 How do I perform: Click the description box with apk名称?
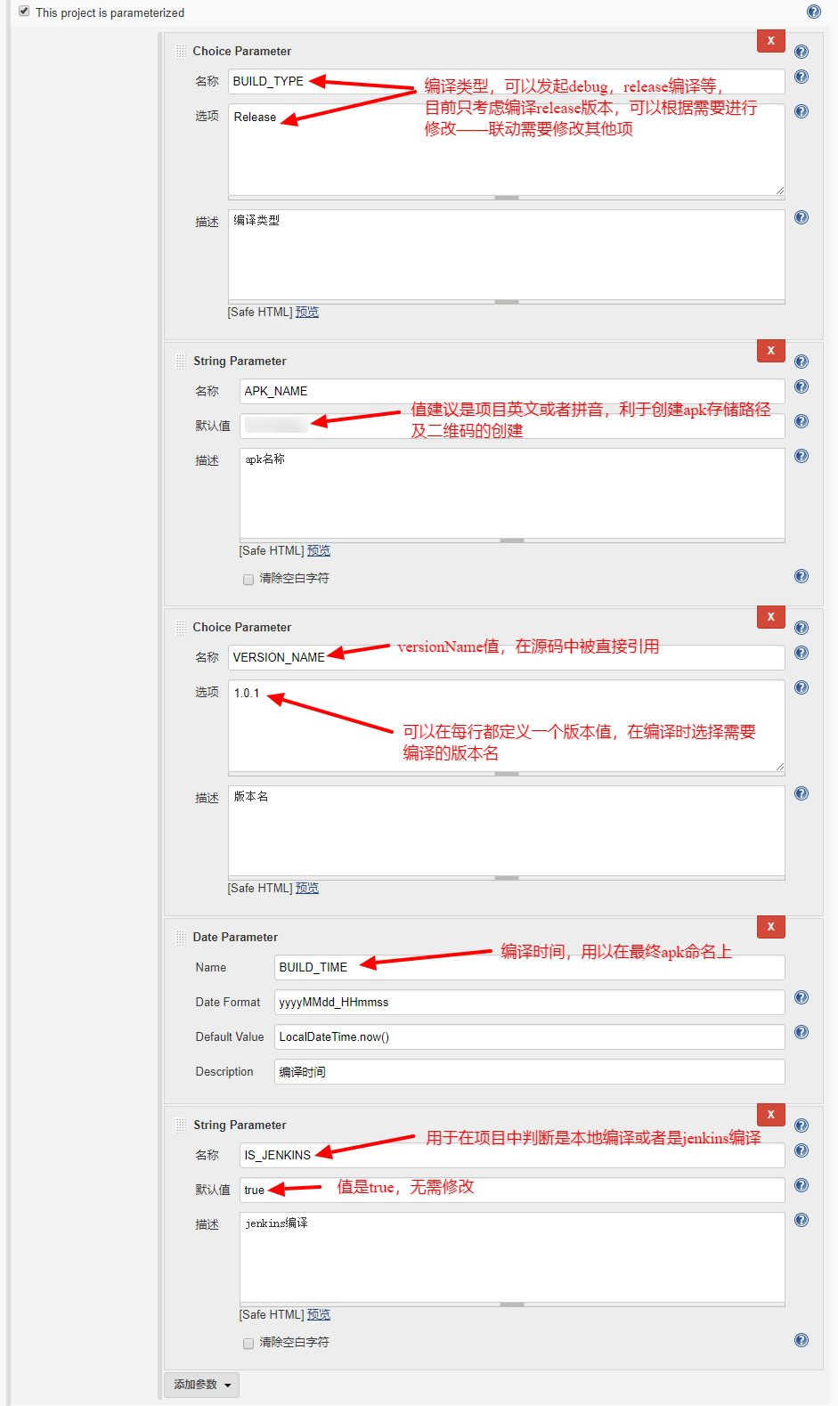[512, 492]
